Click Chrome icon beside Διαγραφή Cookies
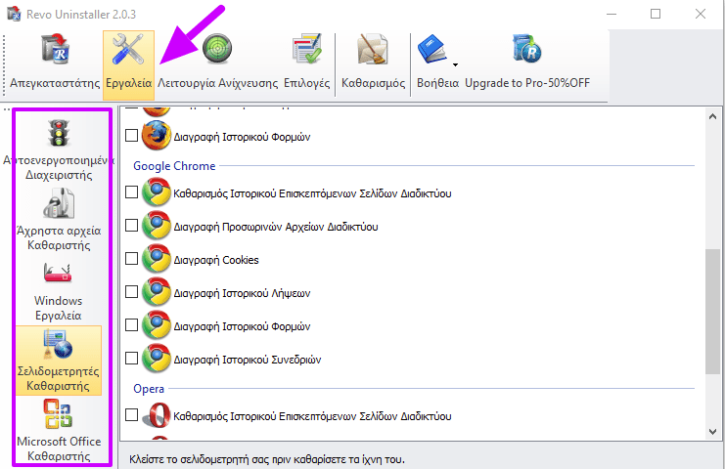Image resolution: width=725 pixels, height=469 pixels. [x=157, y=259]
